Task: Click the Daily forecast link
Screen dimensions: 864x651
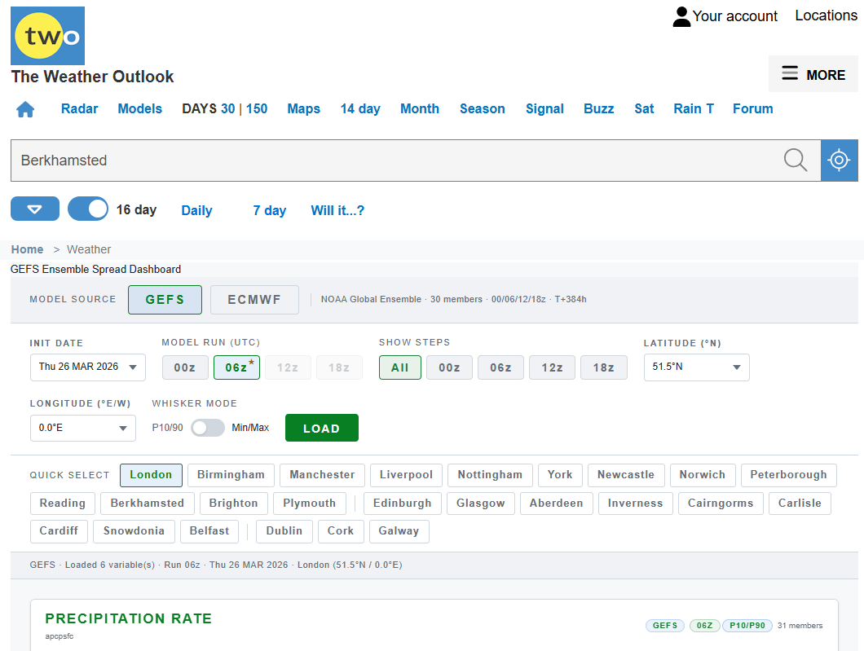Action: click(196, 210)
